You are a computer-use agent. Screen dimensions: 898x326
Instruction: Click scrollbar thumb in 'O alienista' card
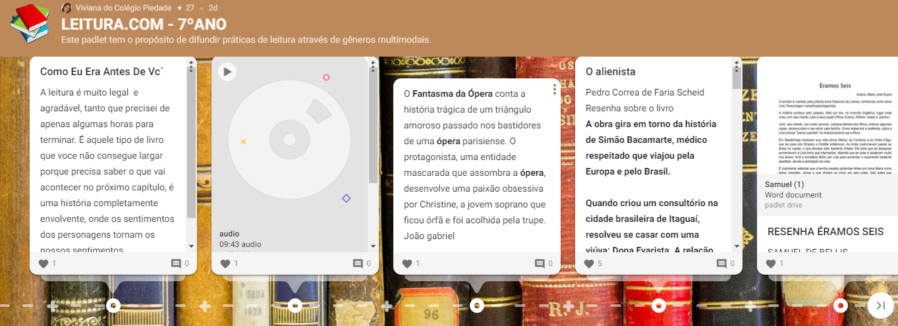[x=737, y=77]
